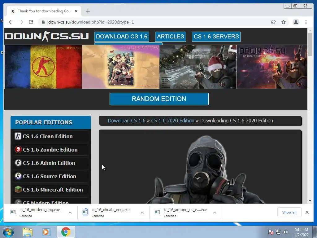This screenshot has width=317, height=238.
Task: Expand options for cs_16_cheats_eng.exe download
Action: (142, 213)
